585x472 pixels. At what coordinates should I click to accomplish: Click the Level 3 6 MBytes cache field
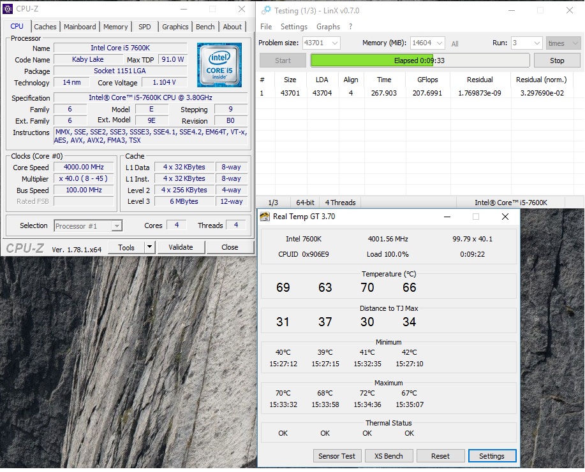(x=184, y=201)
